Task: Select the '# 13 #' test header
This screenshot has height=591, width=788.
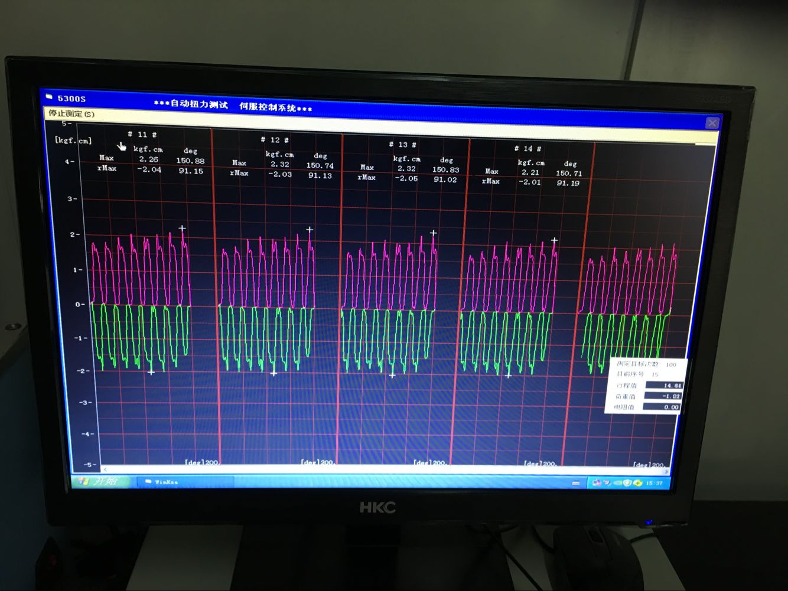Action: pos(402,144)
